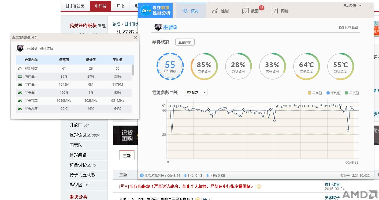Click the 951MHz average GPU frequency
This screenshot has width=379, height=200.
click(118, 101)
